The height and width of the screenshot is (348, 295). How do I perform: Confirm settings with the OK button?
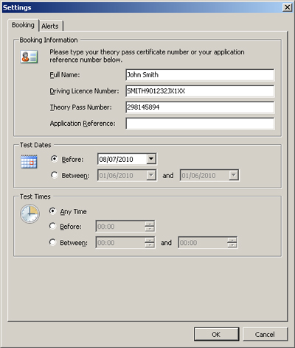coord(216,334)
